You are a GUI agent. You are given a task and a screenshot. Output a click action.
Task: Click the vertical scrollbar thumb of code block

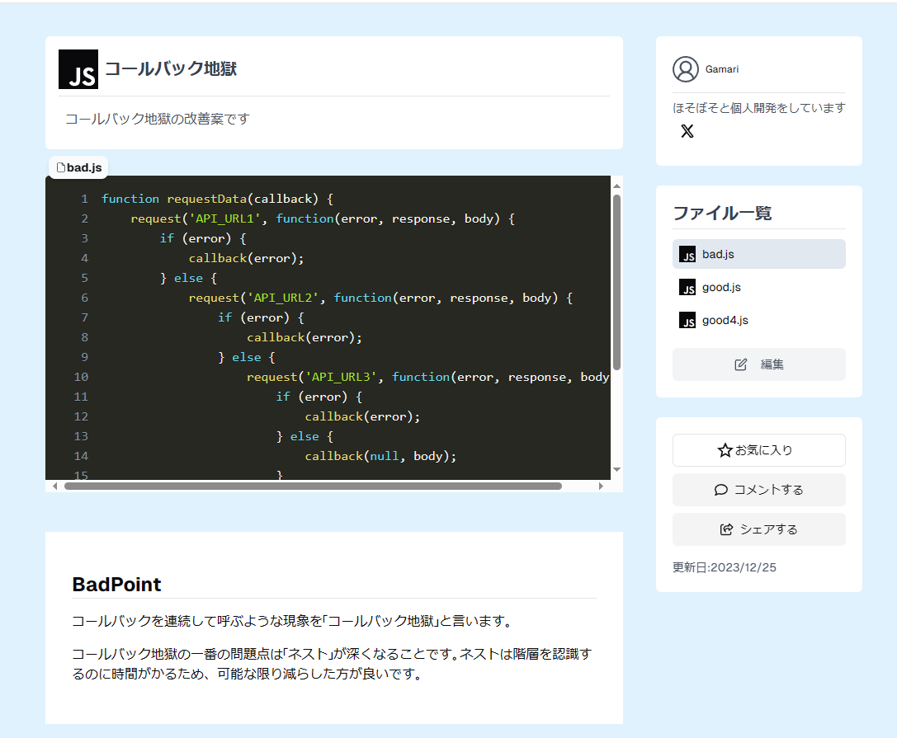[616, 282]
